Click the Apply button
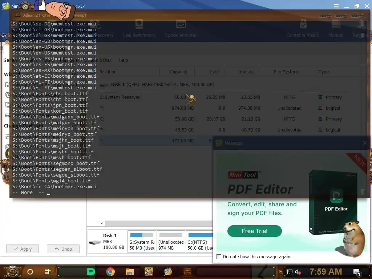The height and width of the screenshot is (279, 372). (x=23, y=249)
